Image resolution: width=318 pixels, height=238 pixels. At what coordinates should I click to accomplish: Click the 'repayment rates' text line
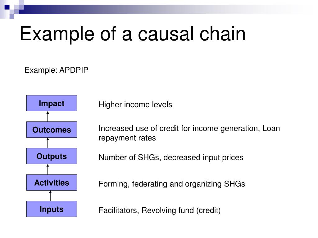pos(127,138)
